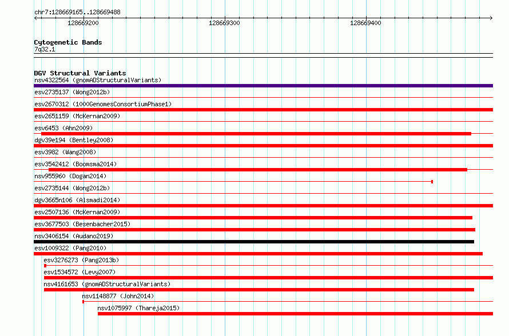This screenshot has width=509, height=336.
Task: Open esv2651159 (McKernan2009) variant label
Action: [x=77, y=116]
